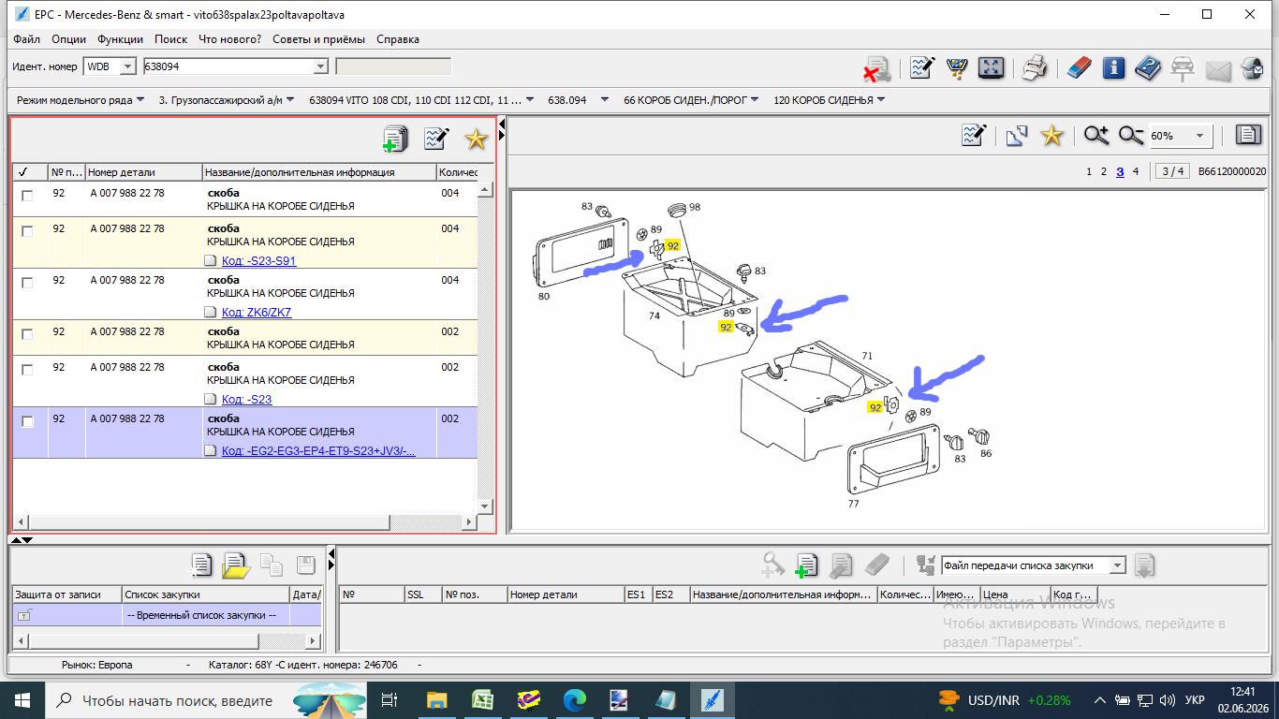Open code link "Код: -S23"
Image resolution: width=1279 pixels, height=719 pixels.
pos(247,400)
